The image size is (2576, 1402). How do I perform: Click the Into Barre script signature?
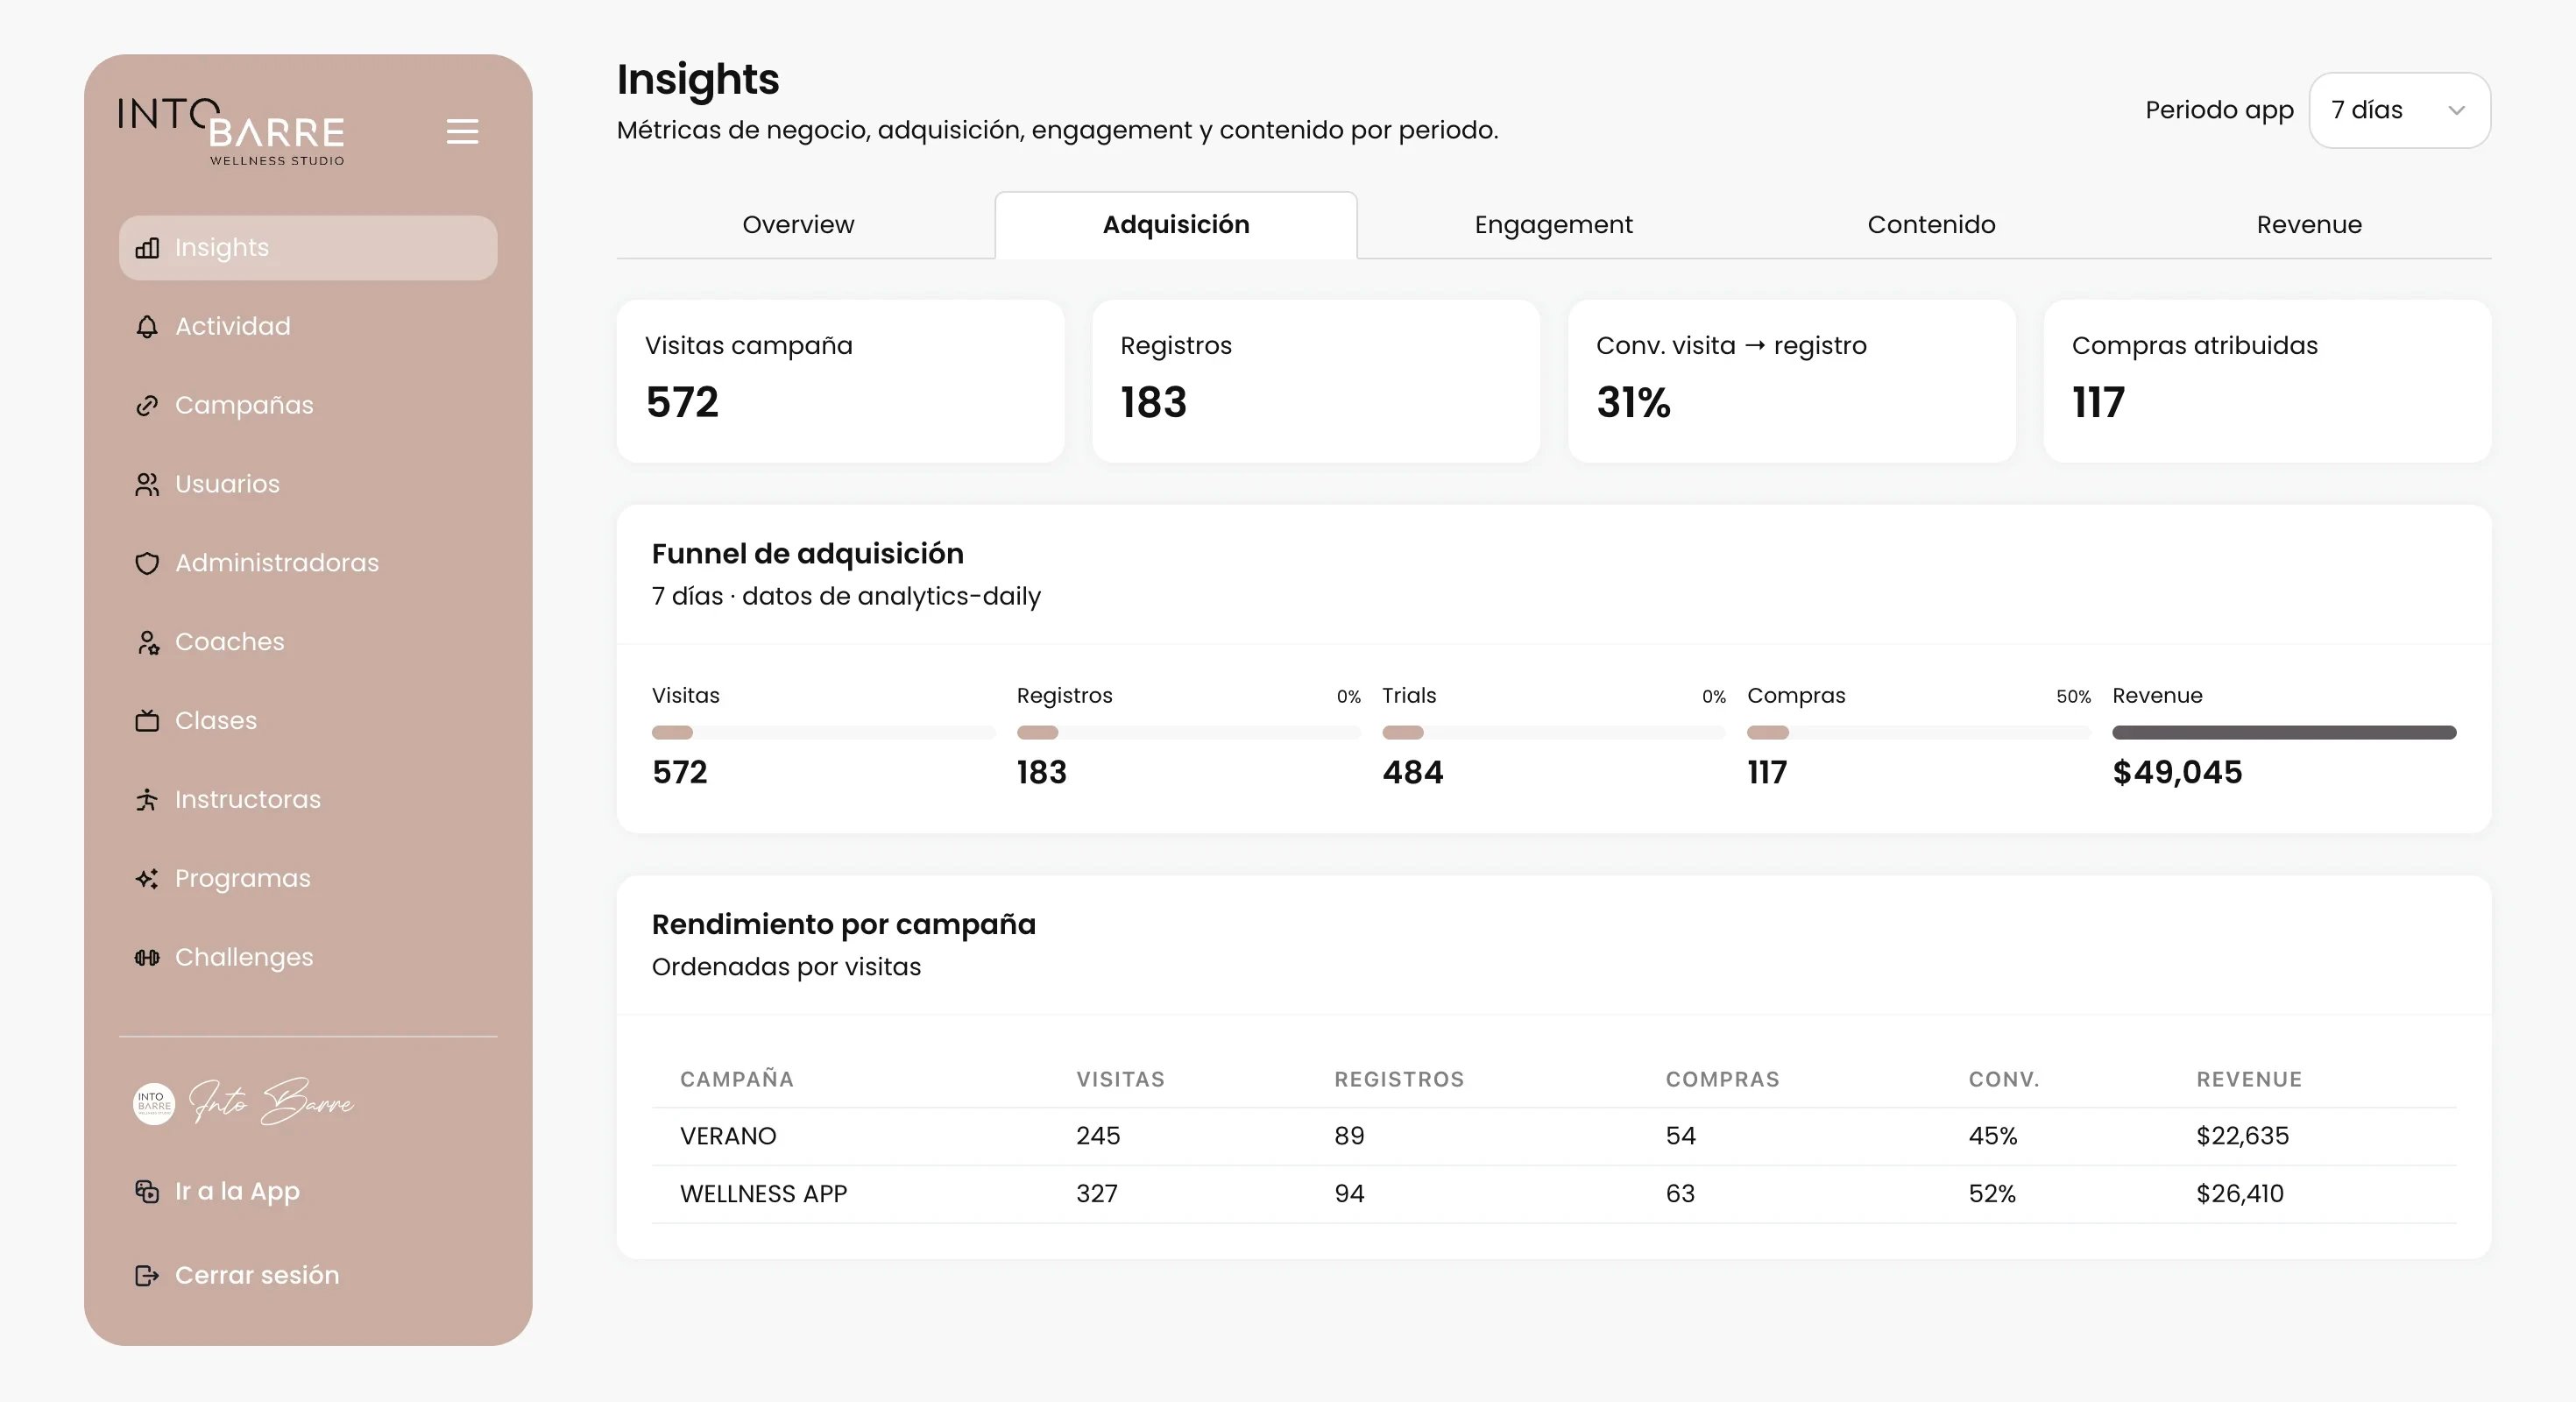pyautogui.click(x=272, y=1102)
